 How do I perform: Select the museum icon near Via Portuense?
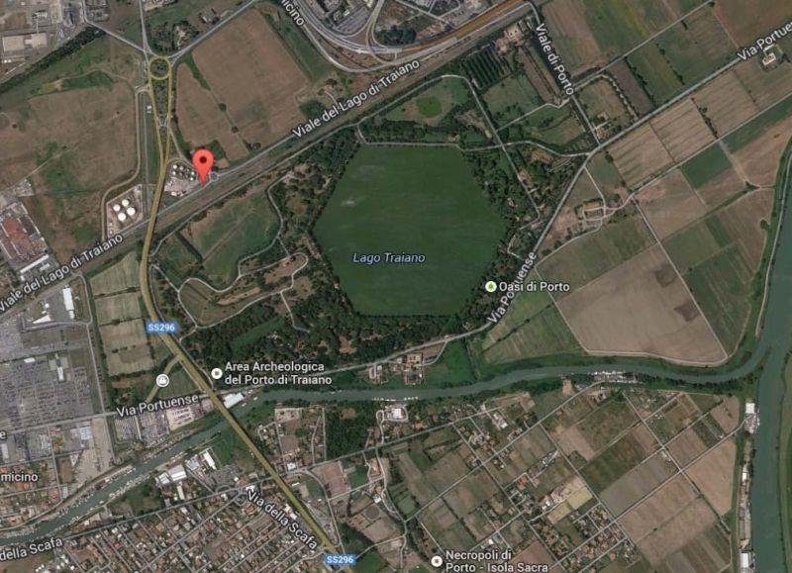(x=162, y=380)
